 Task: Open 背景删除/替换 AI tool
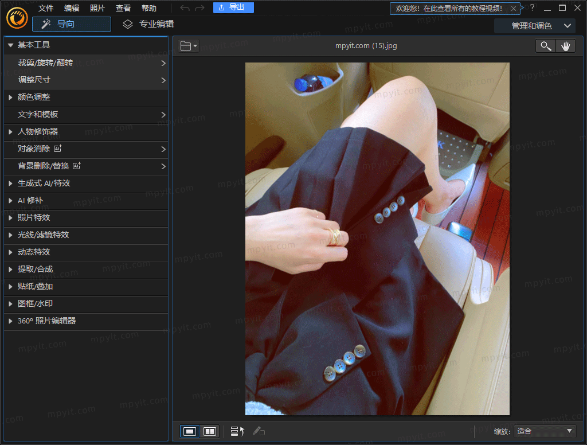[x=86, y=166]
